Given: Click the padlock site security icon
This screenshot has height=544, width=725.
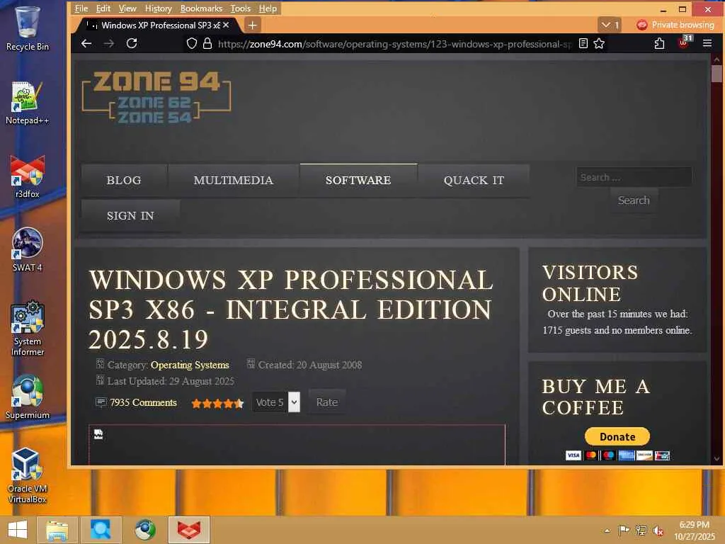Looking at the screenshot, I should 207,43.
